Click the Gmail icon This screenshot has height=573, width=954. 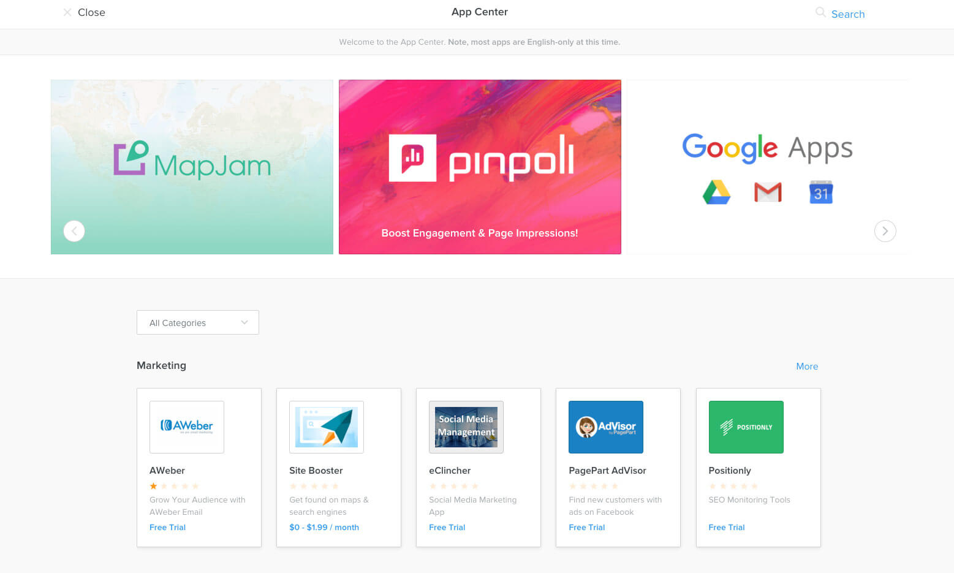click(x=768, y=192)
